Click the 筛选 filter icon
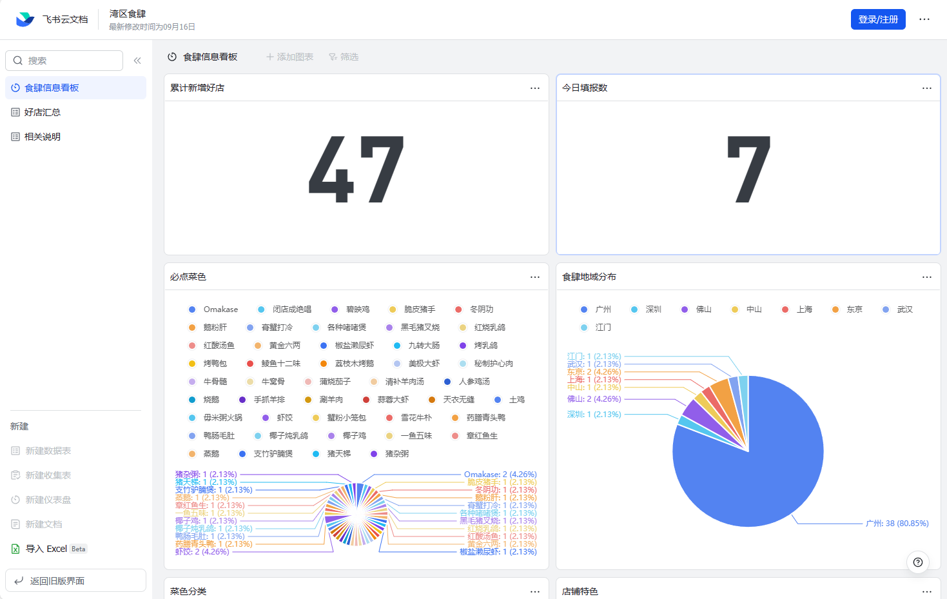The width and height of the screenshot is (947, 599). 333,57
